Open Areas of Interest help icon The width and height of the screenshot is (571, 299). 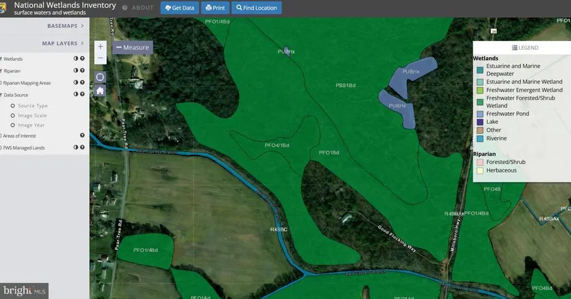pyautogui.click(x=82, y=136)
